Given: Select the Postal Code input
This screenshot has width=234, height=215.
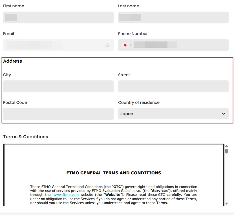Looking at the screenshot, I should click(x=58, y=114).
